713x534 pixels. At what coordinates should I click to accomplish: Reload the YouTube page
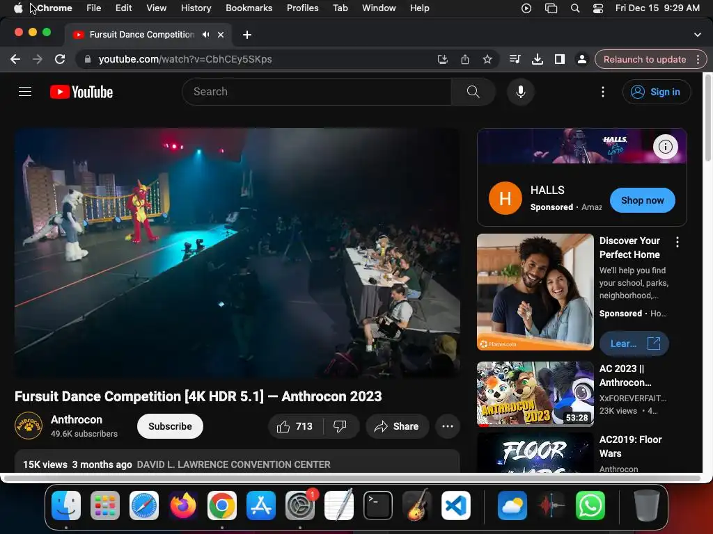(x=60, y=60)
